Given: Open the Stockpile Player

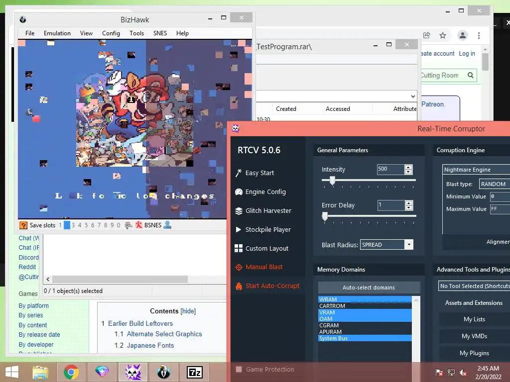Looking at the screenshot, I should click(x=267, y=230).
